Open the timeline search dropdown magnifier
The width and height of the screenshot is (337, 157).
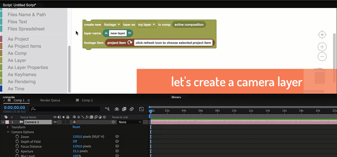click(33, 109)
